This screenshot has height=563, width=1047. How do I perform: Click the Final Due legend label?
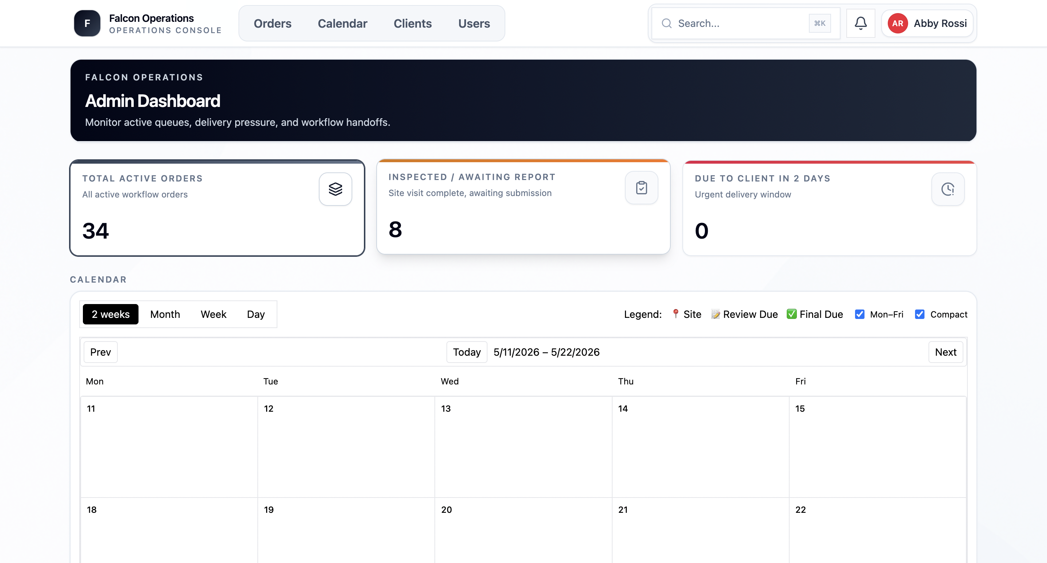pos(821,314)
